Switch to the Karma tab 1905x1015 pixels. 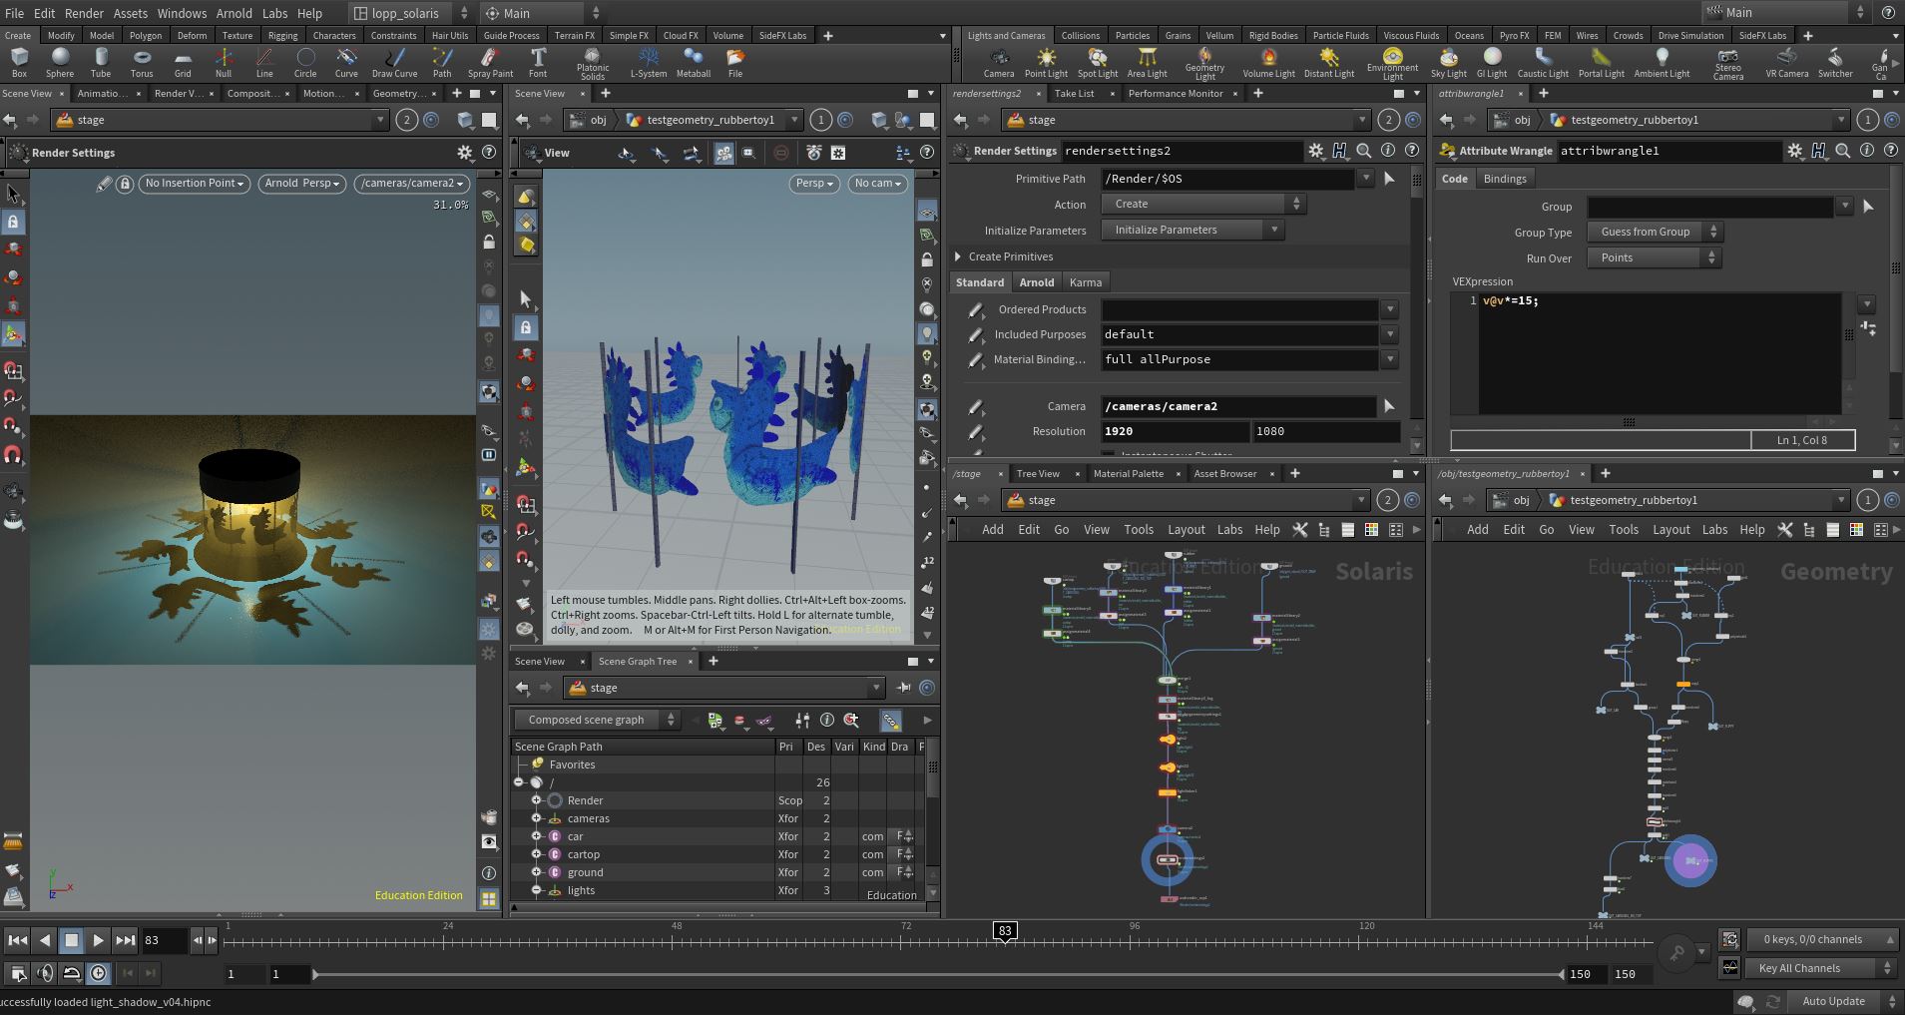1086,282
